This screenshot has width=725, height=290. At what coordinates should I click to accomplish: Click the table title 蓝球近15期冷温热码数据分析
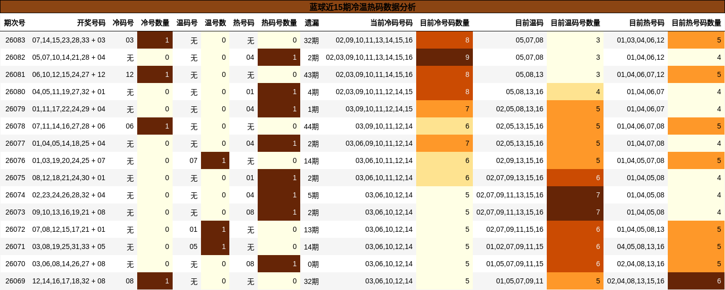(x=362, y=7)
